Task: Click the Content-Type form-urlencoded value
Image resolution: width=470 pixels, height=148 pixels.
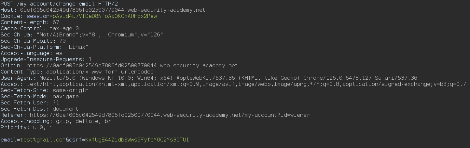Action: pyautogui.click(x=100, y=72)
